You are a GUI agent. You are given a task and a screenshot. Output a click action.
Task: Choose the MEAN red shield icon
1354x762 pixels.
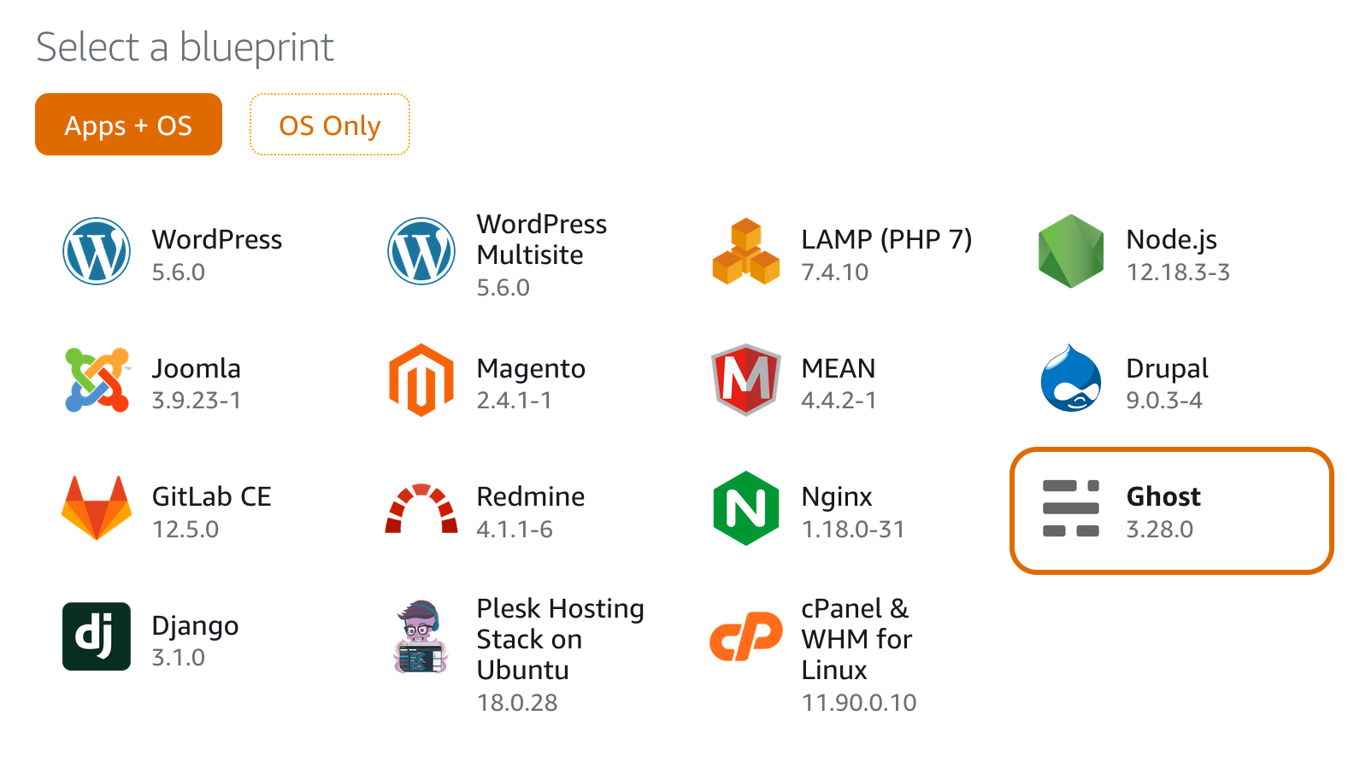(746, 380)
